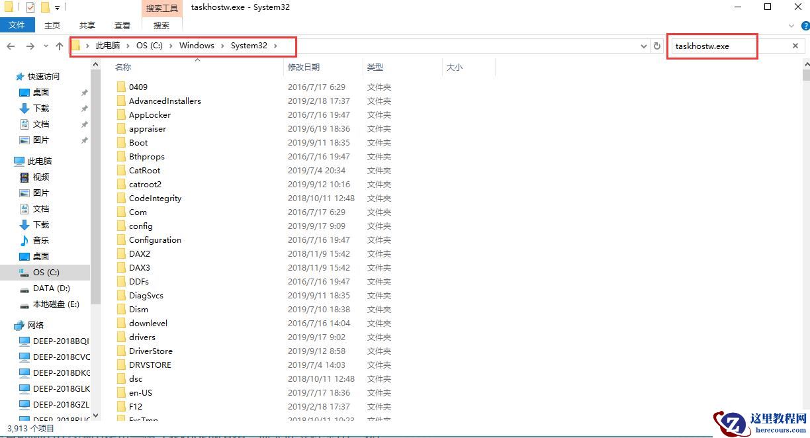
Task: Click System32 in the breadcrumb path
Action: click(249, 46)
